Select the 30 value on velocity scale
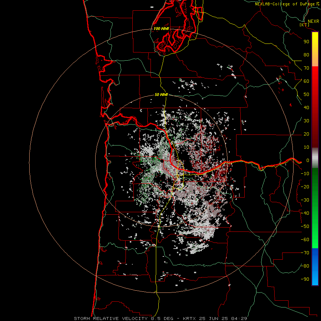This screenshot has height=321, width=321. [306, 121]
